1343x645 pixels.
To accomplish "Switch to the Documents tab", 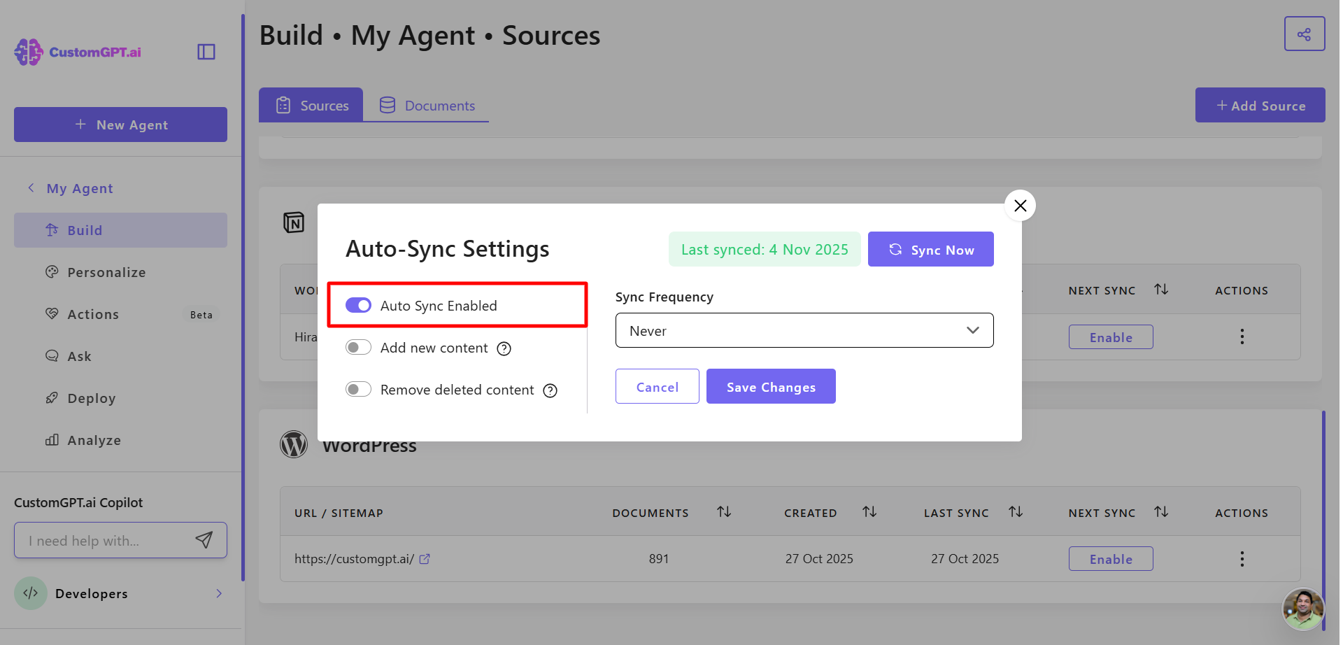I will point(426,105).
